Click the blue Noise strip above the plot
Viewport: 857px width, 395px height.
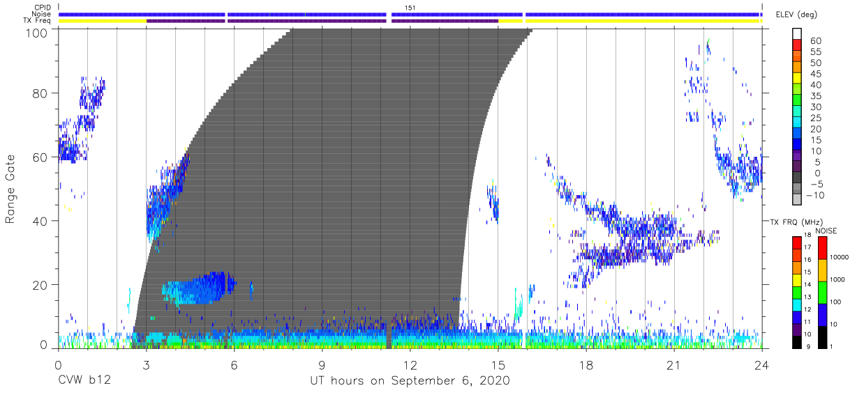410,14
